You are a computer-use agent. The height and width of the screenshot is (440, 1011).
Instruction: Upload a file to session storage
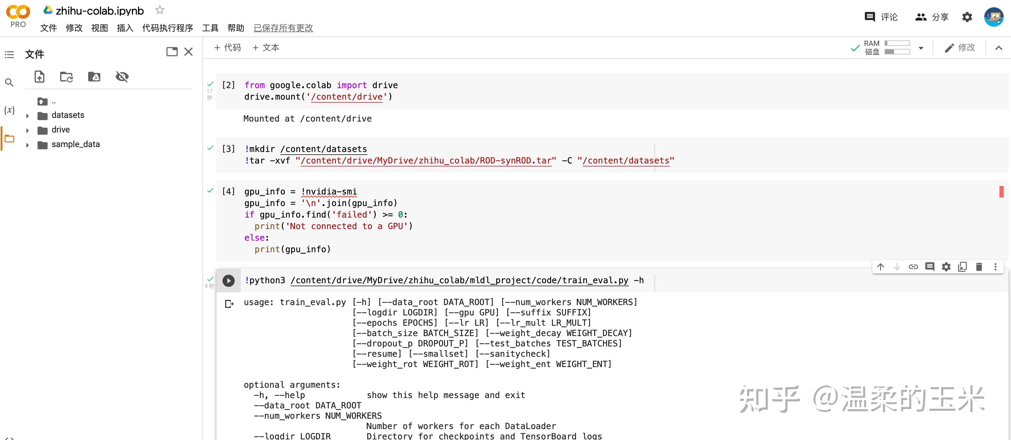39,77
